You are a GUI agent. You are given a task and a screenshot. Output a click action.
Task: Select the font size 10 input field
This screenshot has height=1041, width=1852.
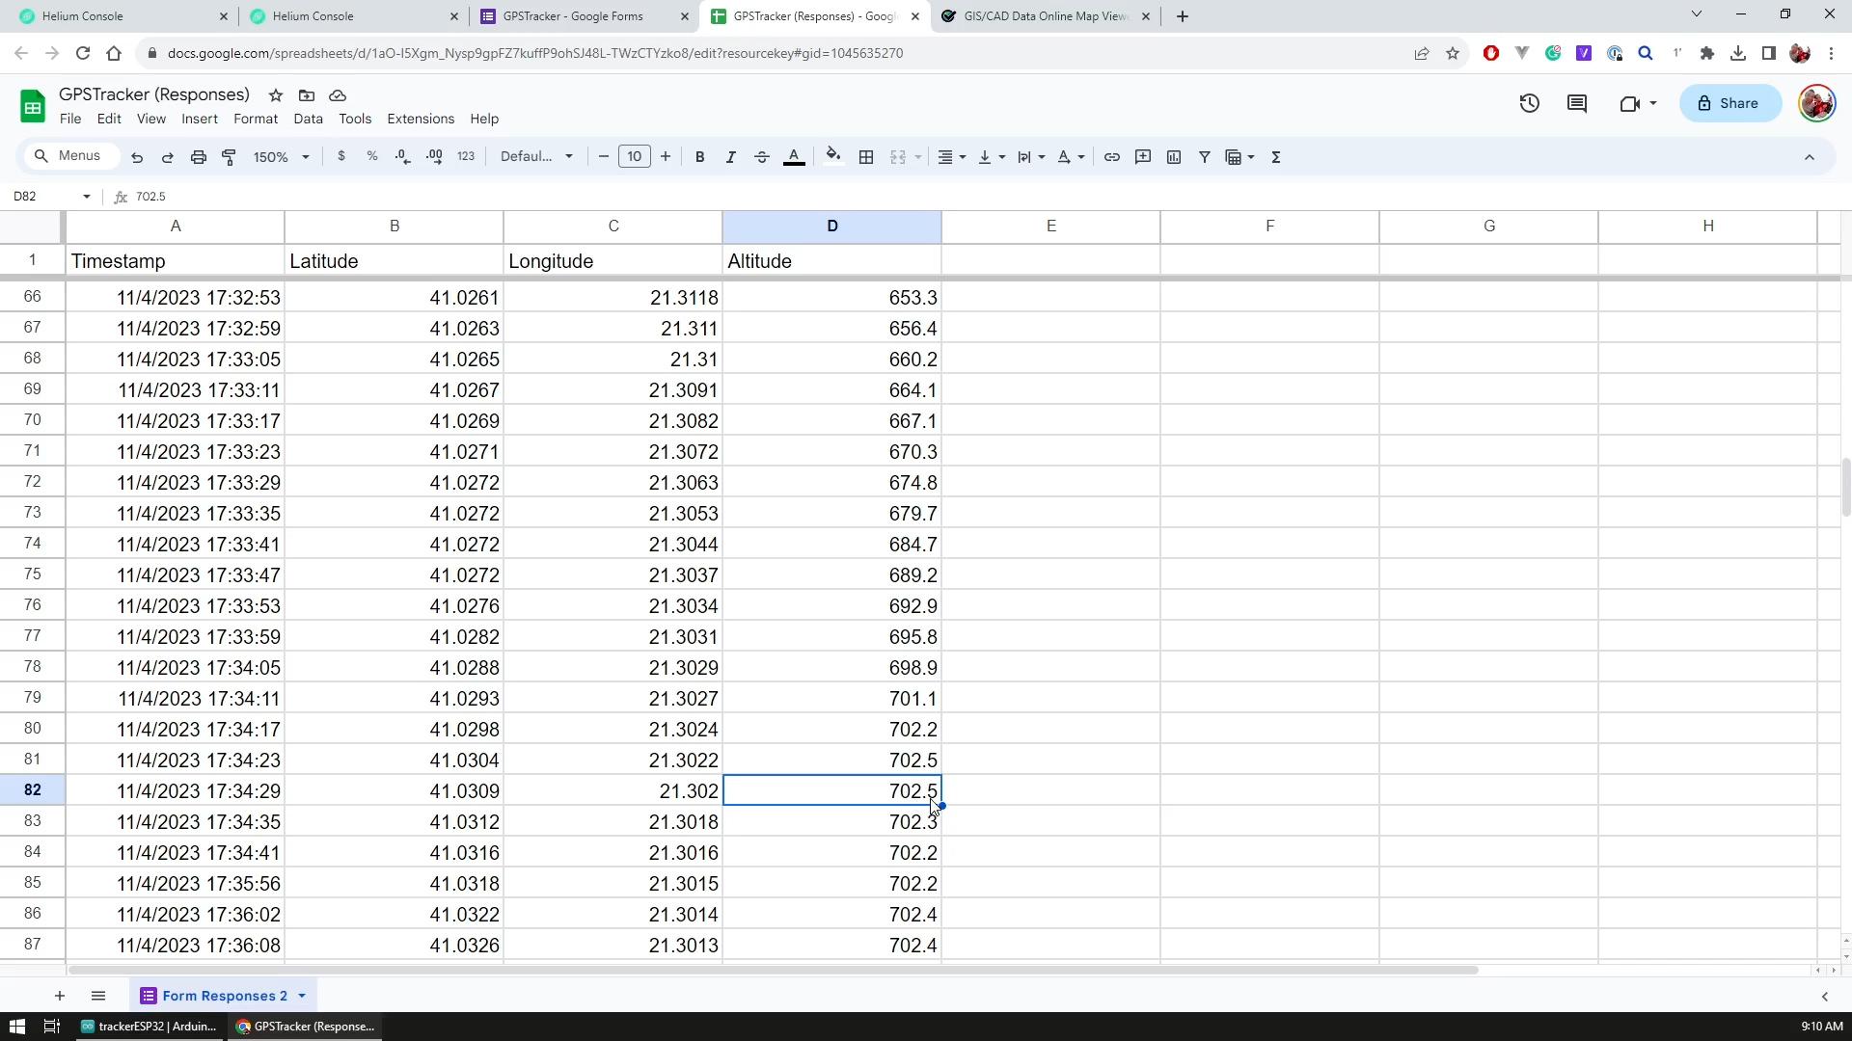click(634, 156)
